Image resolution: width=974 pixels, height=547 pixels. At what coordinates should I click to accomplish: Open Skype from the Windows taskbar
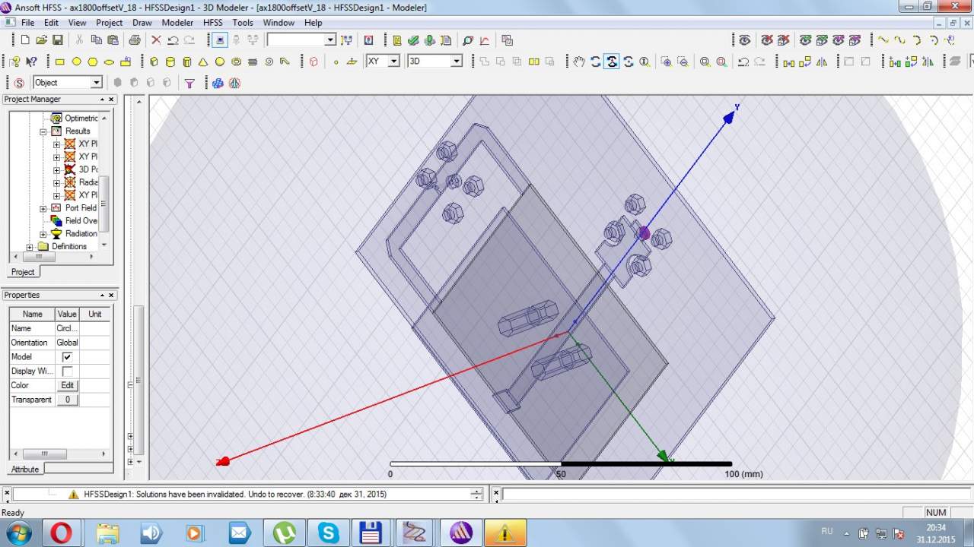328,533
